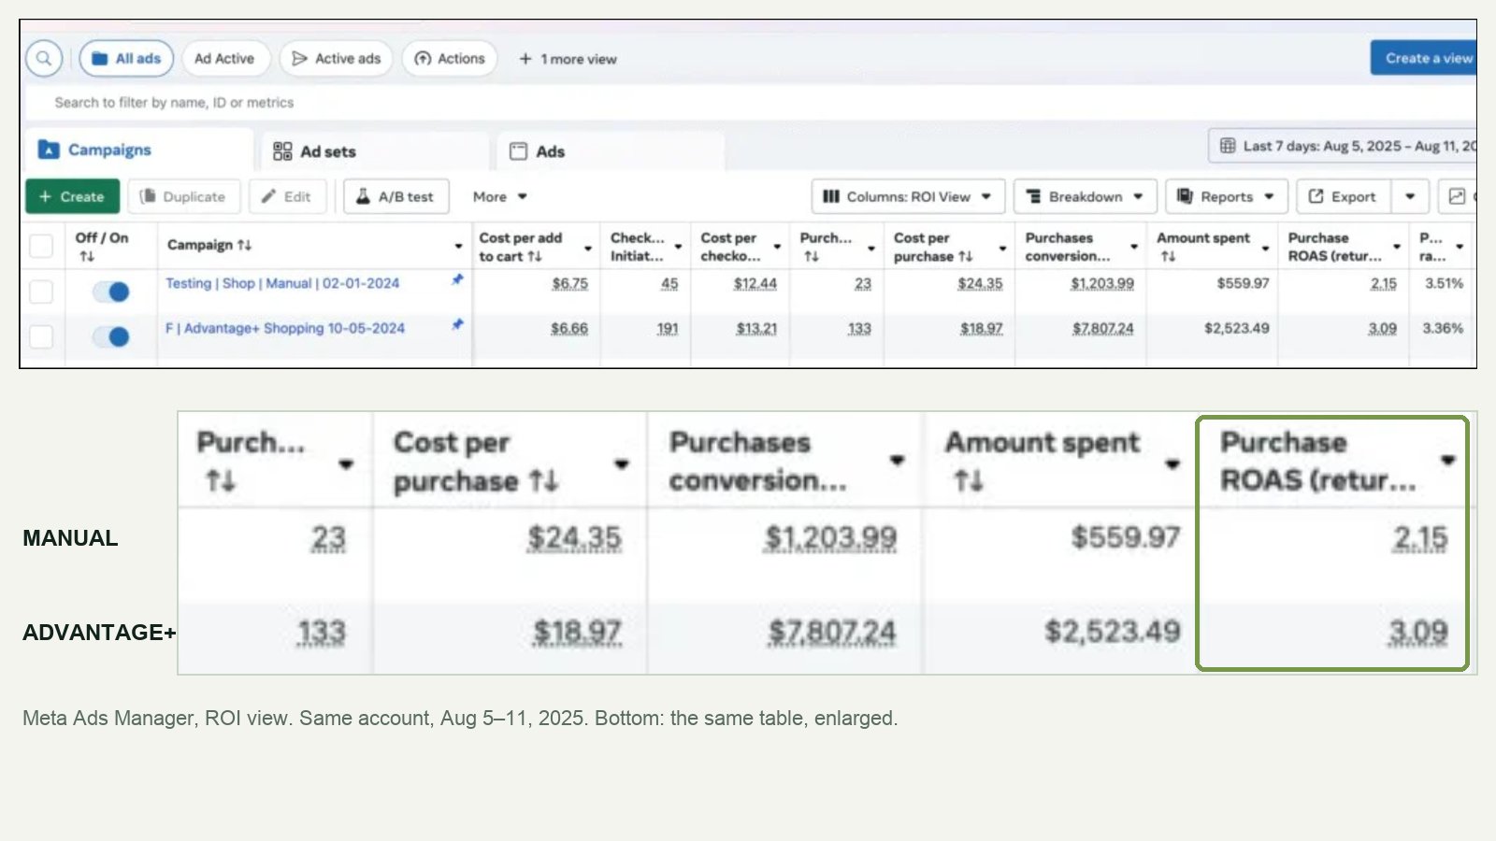1496x841 pixels.
Task: Click the Breakdown list icon
Action: (1033, 196)
